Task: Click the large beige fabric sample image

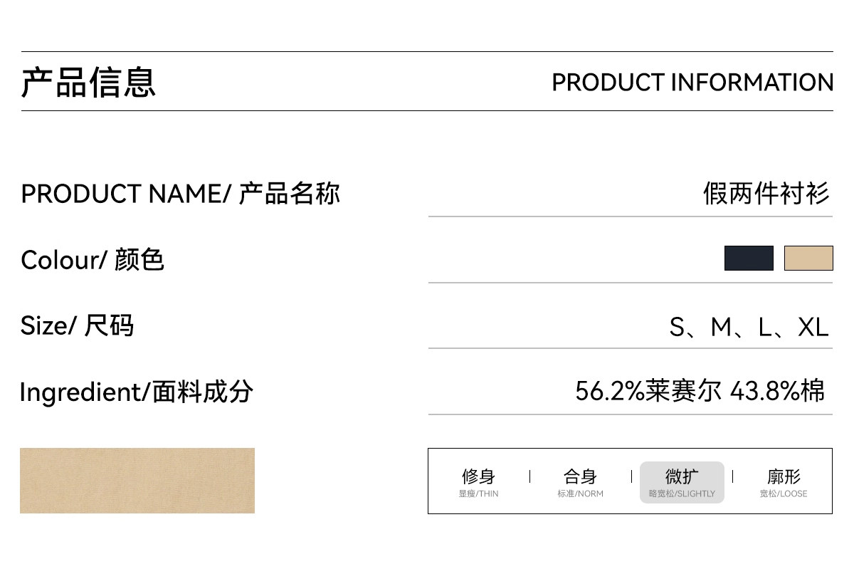Action: click(137, 481)
